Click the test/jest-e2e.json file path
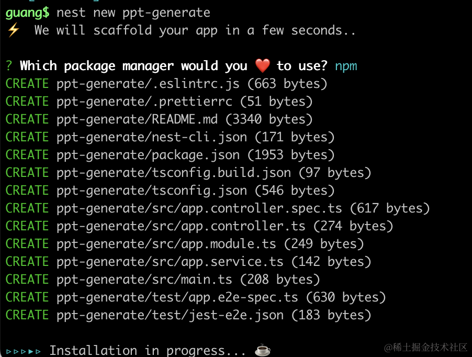The width and height of the screenshot is (472, 357). tap(170, 315)
